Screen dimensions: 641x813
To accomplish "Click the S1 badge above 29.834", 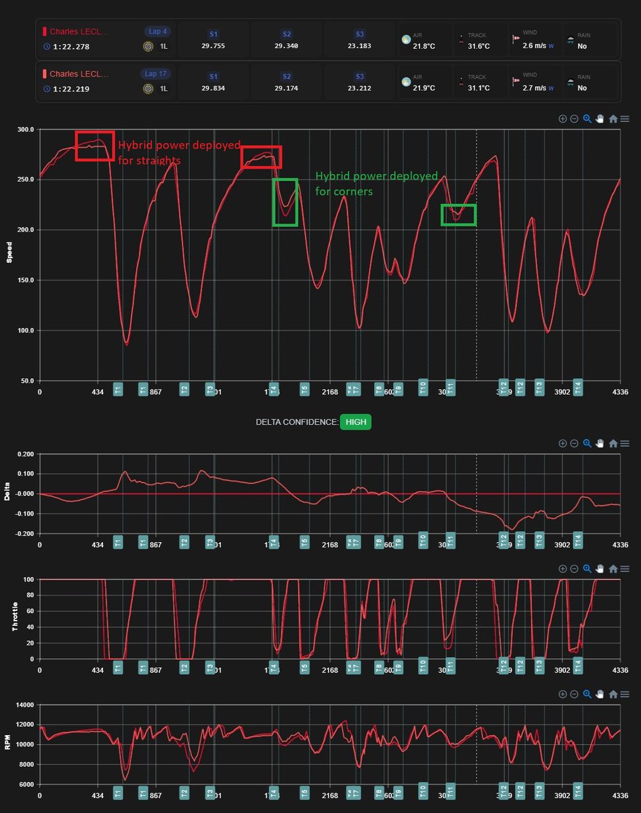I will (213, 77).
